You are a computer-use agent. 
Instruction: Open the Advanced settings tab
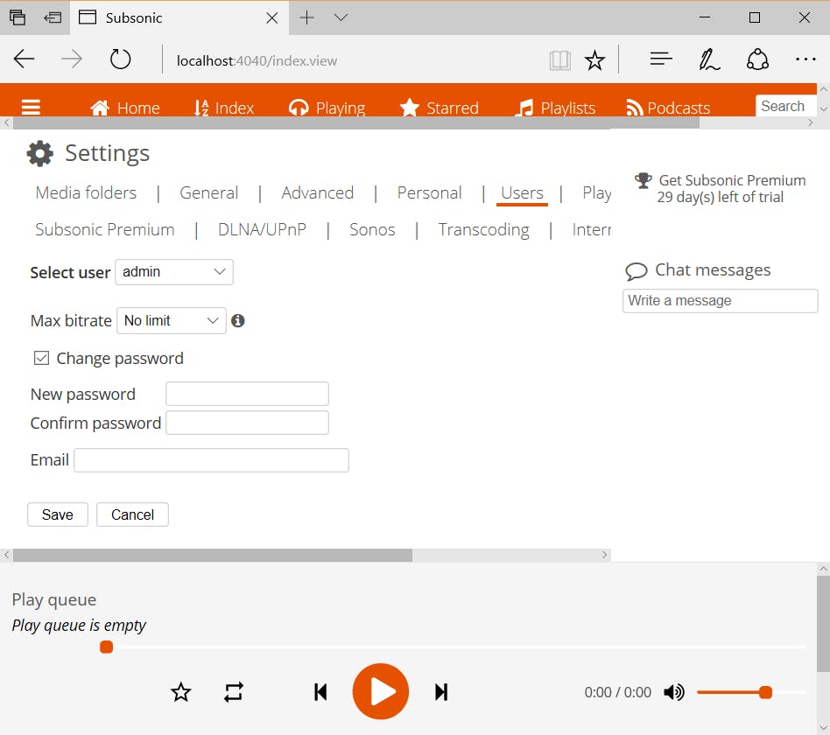pyautogui.click(x=318, y=192)
